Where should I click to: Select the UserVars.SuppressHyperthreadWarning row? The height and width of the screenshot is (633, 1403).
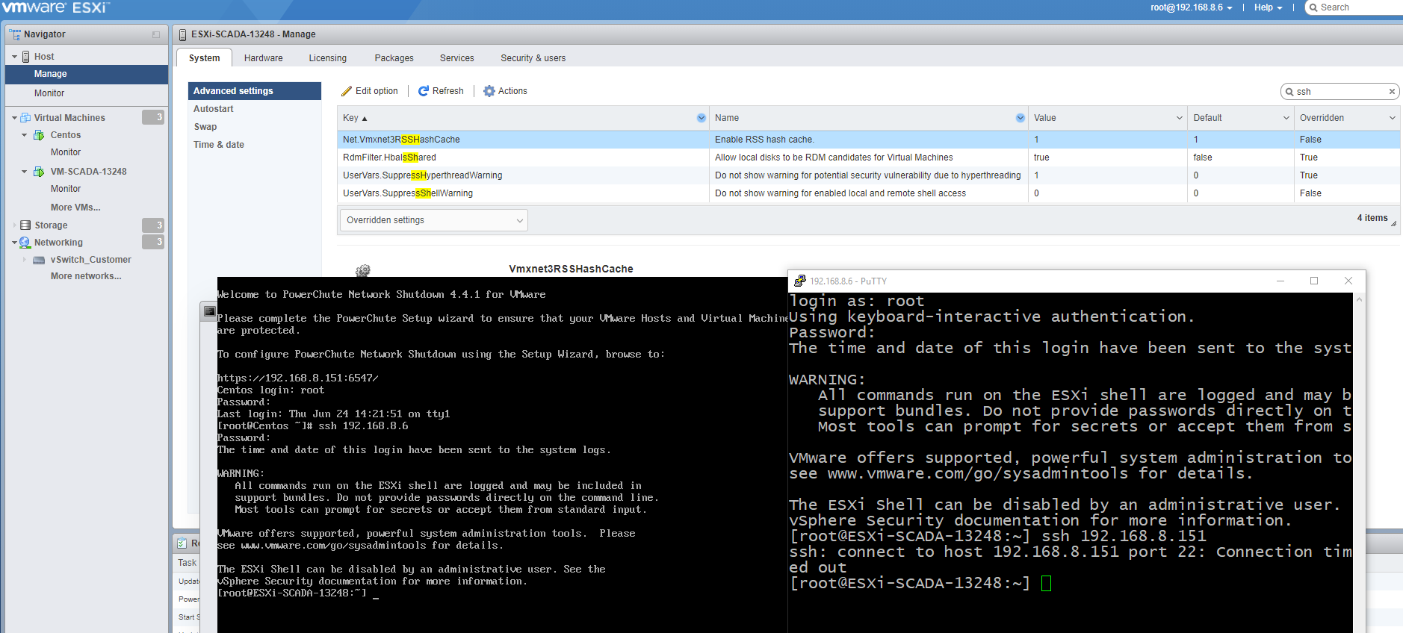click(x=868, y=175)
